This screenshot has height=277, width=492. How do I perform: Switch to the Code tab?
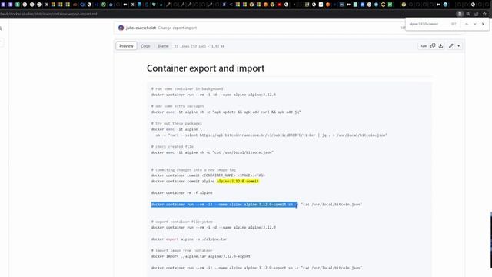pos(145,46)
